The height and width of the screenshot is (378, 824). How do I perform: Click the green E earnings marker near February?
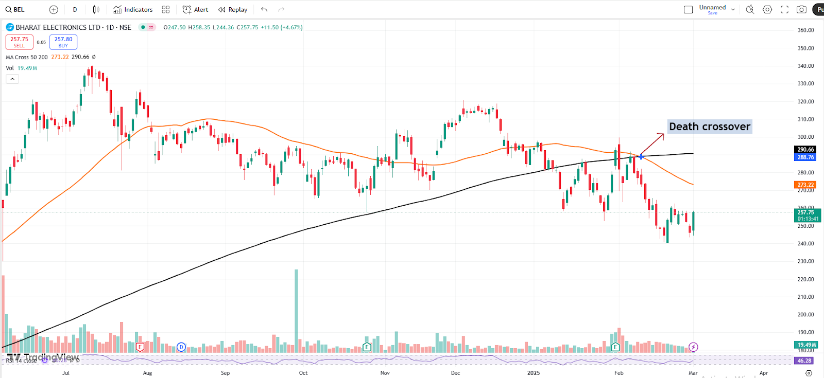click(615, 347)
